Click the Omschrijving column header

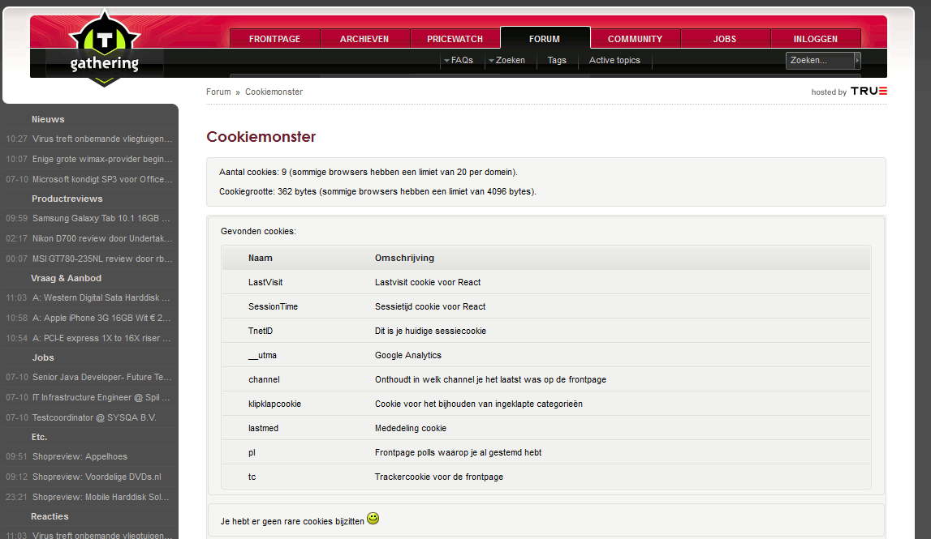pos(404,258)
